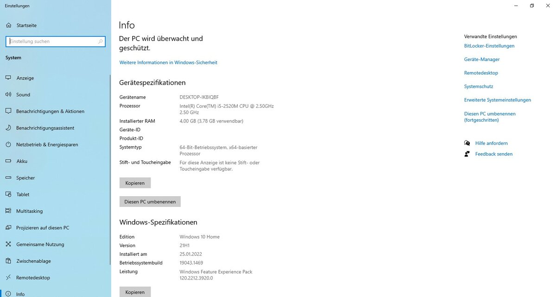Viewport: 556px width, 297px height.
Task: Launch the Geräte-Manager link
Action: tap(481, 60)
